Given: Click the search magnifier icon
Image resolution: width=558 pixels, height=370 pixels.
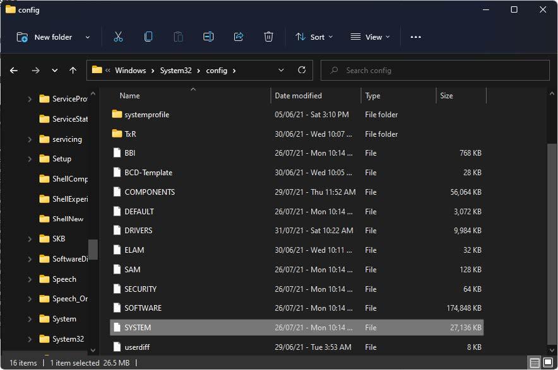Looking at the screenshot, I should 334,71.
